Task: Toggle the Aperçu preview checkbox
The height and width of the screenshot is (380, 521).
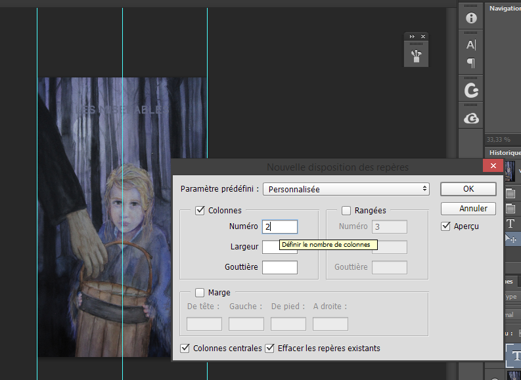Action: coord(445,226)
